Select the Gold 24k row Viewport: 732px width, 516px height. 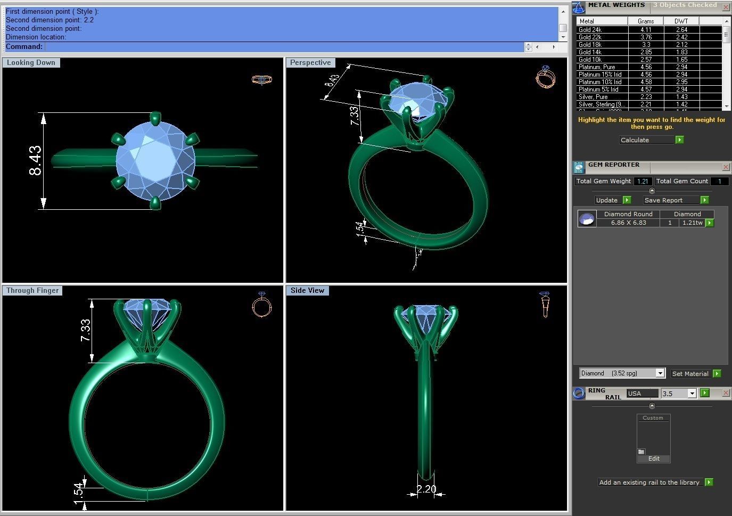pyautogui.click(x=649, y=30)
